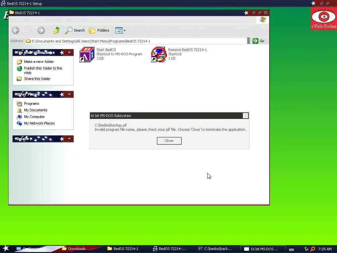Switch to 16 bit MS-DOS taskbar button
This screenshot has width=337, height=253.
click(263, 249)
